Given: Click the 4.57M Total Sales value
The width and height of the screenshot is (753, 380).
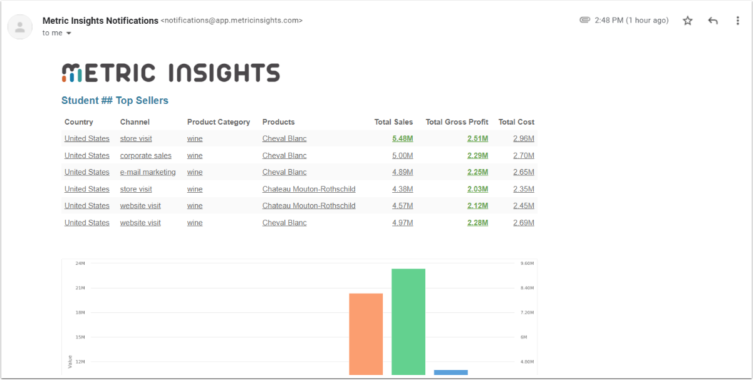Looking at the screenshot, I should tap(402, 205).
